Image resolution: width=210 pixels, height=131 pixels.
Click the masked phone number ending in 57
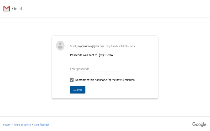click(x=106, y=55)
